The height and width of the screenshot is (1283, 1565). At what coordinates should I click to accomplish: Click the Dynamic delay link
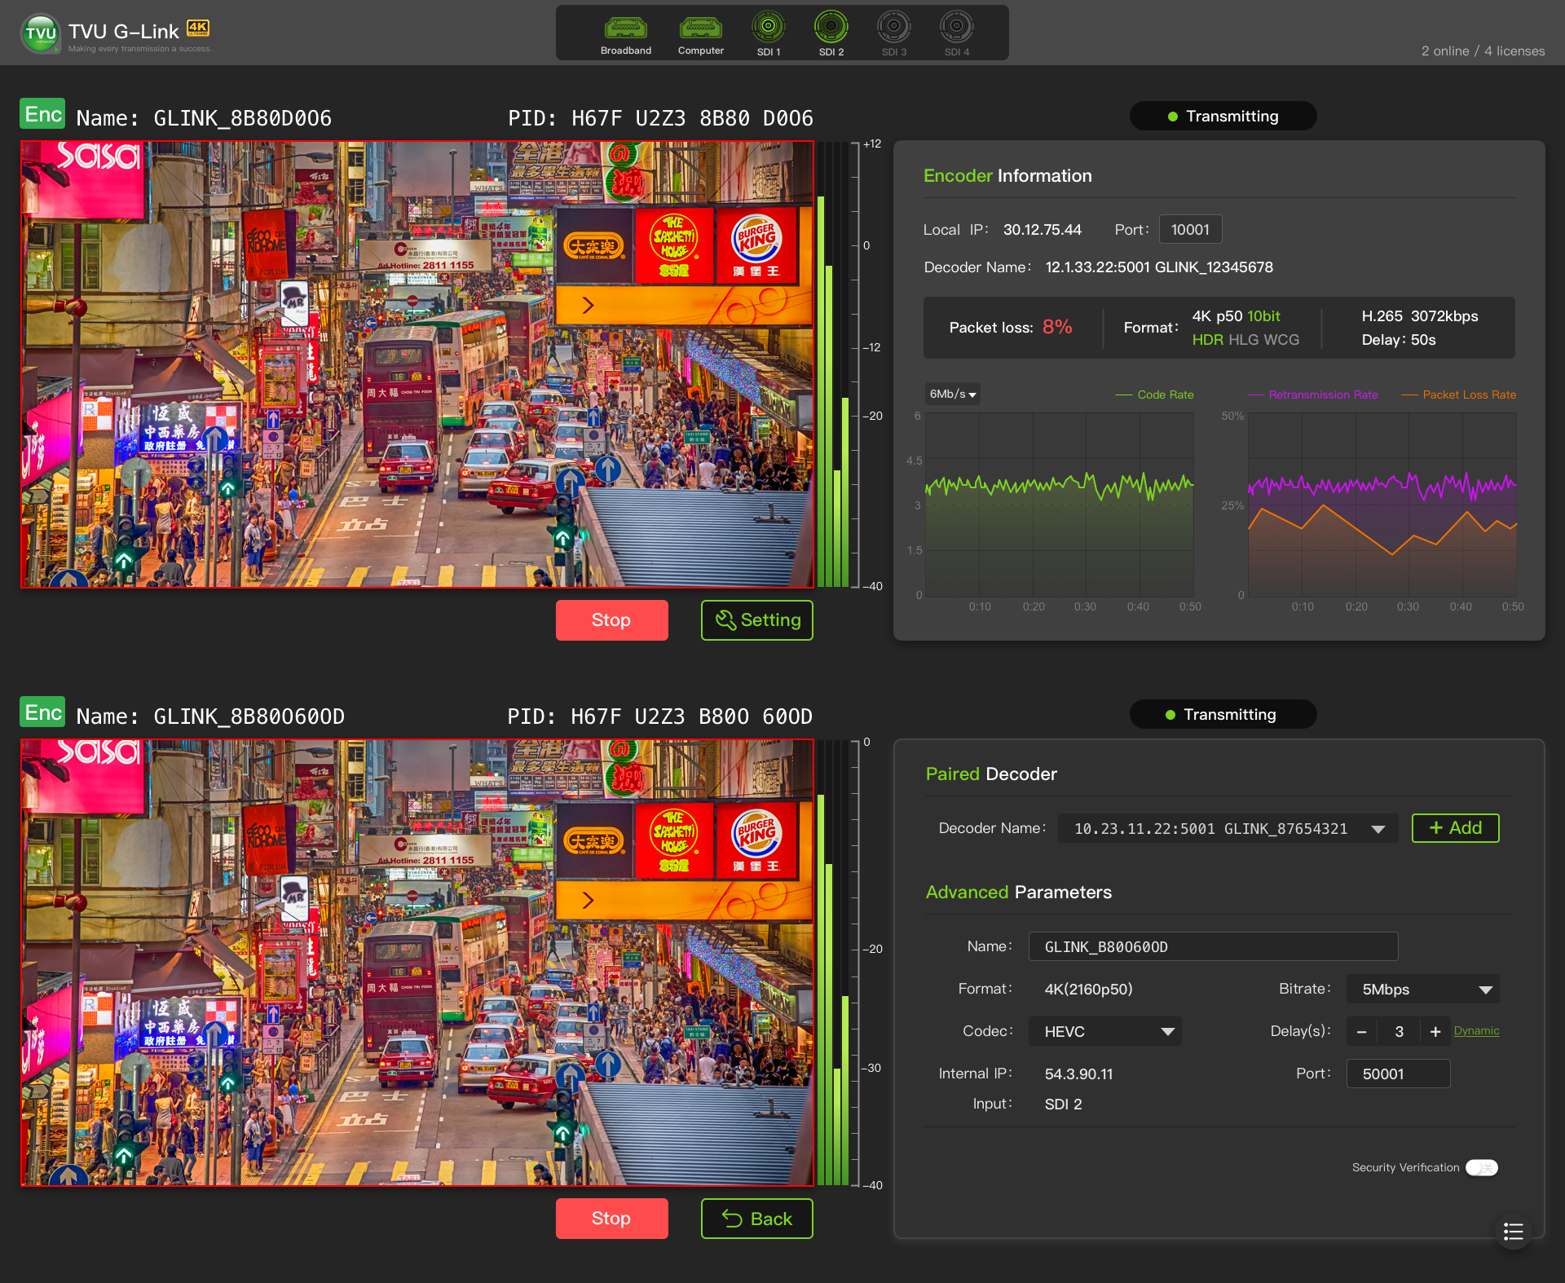click(x=1476, y=1030)
